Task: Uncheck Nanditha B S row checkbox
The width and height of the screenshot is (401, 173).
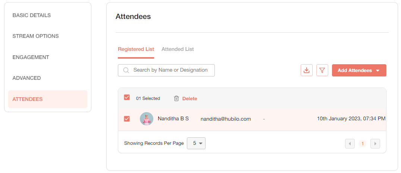Action: [126, 119]
